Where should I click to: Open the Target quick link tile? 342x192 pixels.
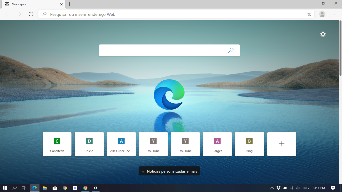(x=217, y=144)
